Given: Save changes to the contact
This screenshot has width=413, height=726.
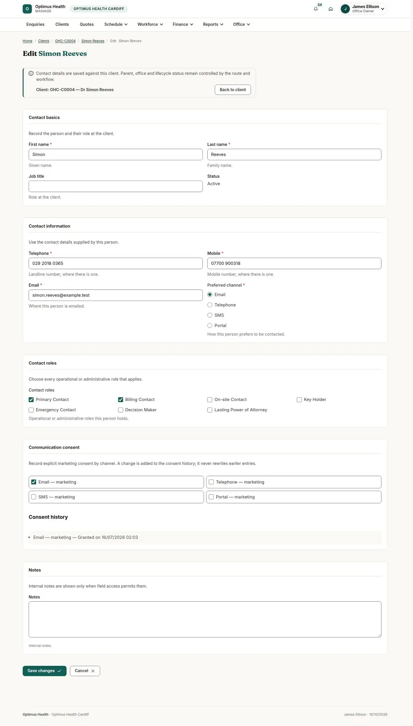Looking at the screenshot, I should click(x=44, y=671).
